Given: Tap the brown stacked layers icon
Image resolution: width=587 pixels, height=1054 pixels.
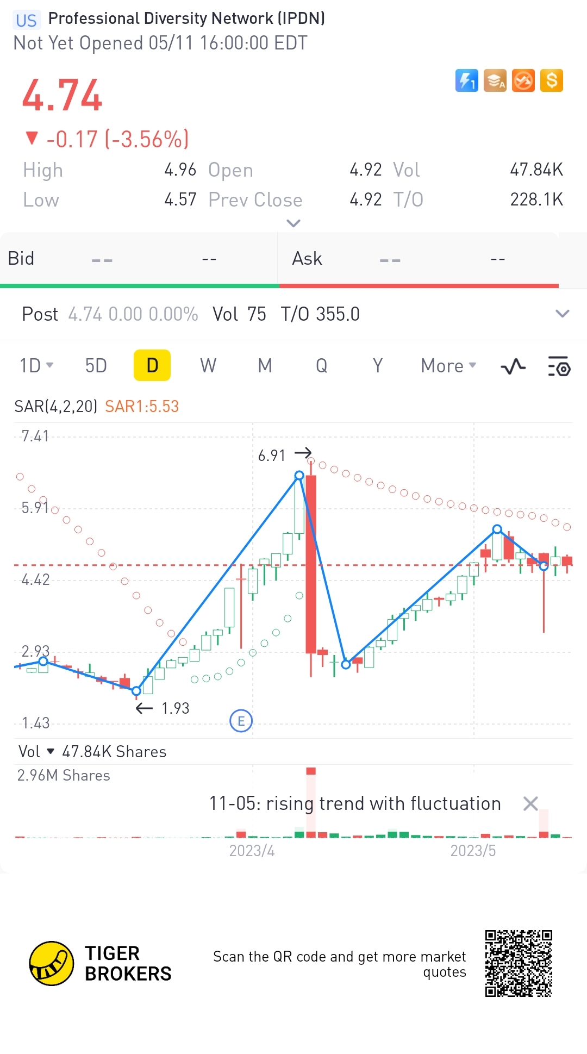Looking at the screenshot, I should (495, 81).
